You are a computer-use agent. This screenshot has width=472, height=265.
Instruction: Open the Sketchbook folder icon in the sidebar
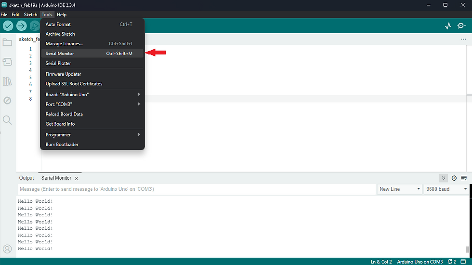click(7, 42)
